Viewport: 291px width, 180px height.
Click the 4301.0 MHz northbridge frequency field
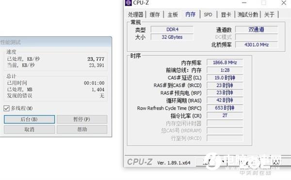257,45
